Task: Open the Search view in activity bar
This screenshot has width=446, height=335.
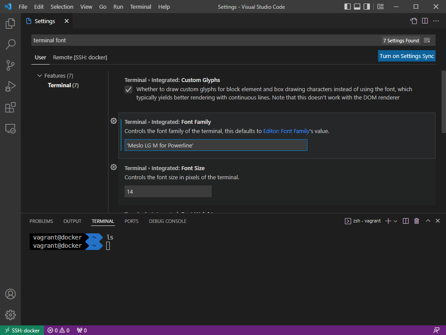Action: 10,44
